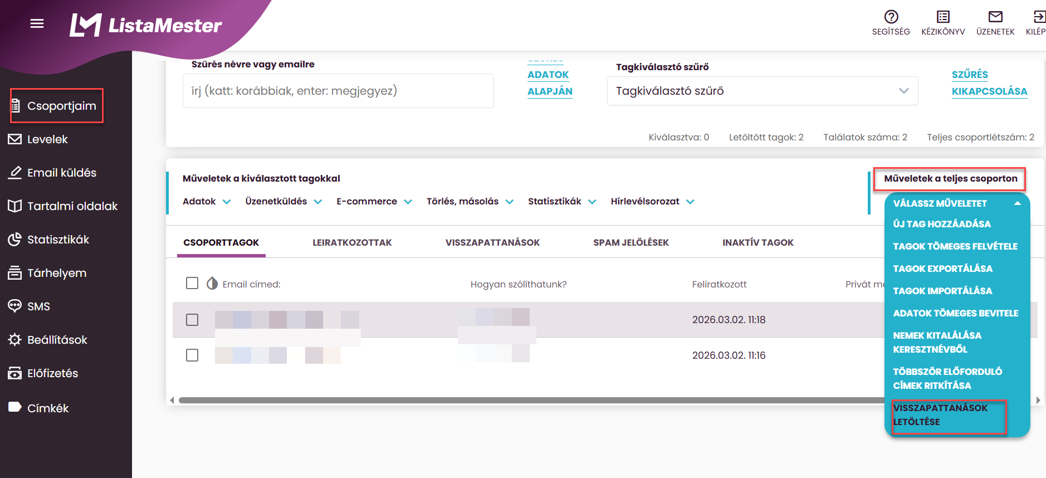Click the Előfizetés subscription icon

15,373
